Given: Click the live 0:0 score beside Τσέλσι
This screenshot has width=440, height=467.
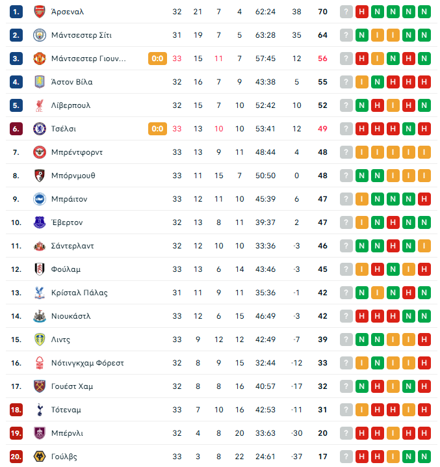Looking at the screenshot, I should (158, 129).
